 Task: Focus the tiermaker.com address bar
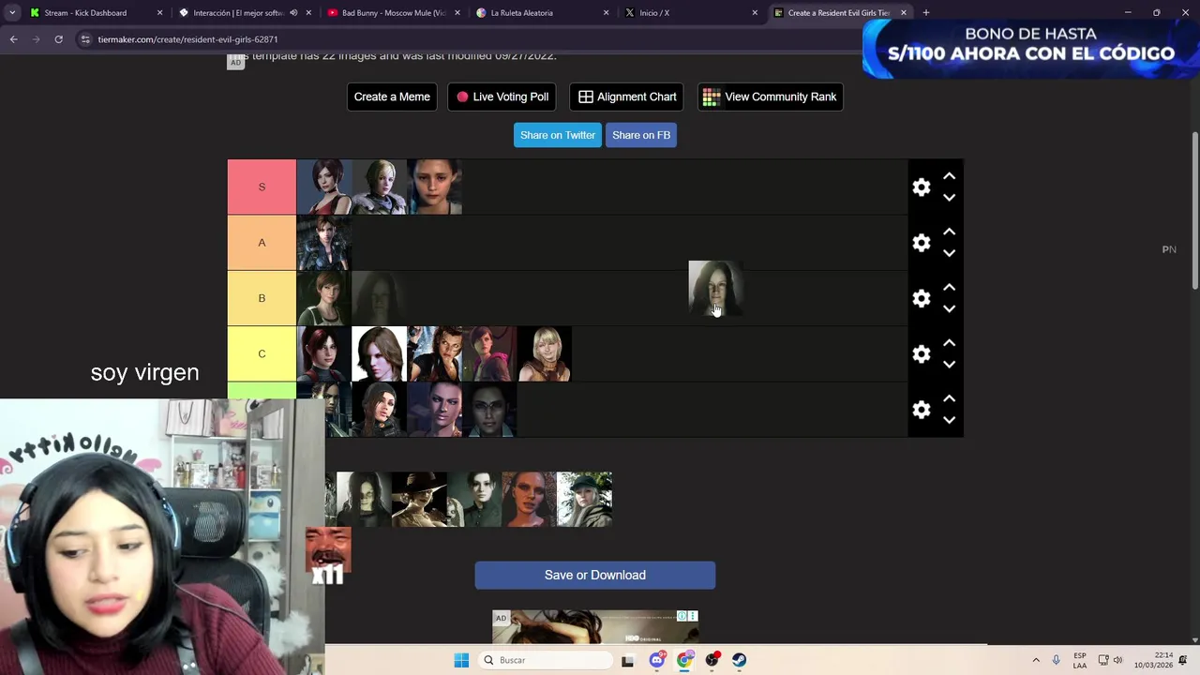(469, 39)
